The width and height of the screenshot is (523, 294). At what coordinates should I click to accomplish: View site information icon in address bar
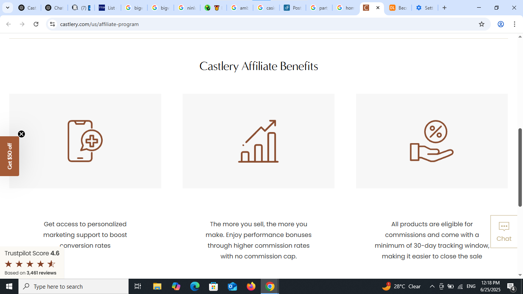52,24
